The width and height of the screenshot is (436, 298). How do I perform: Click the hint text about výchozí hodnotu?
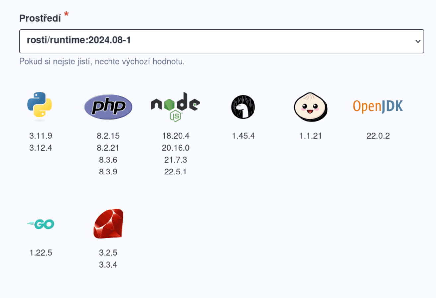(x=102, y=62)
